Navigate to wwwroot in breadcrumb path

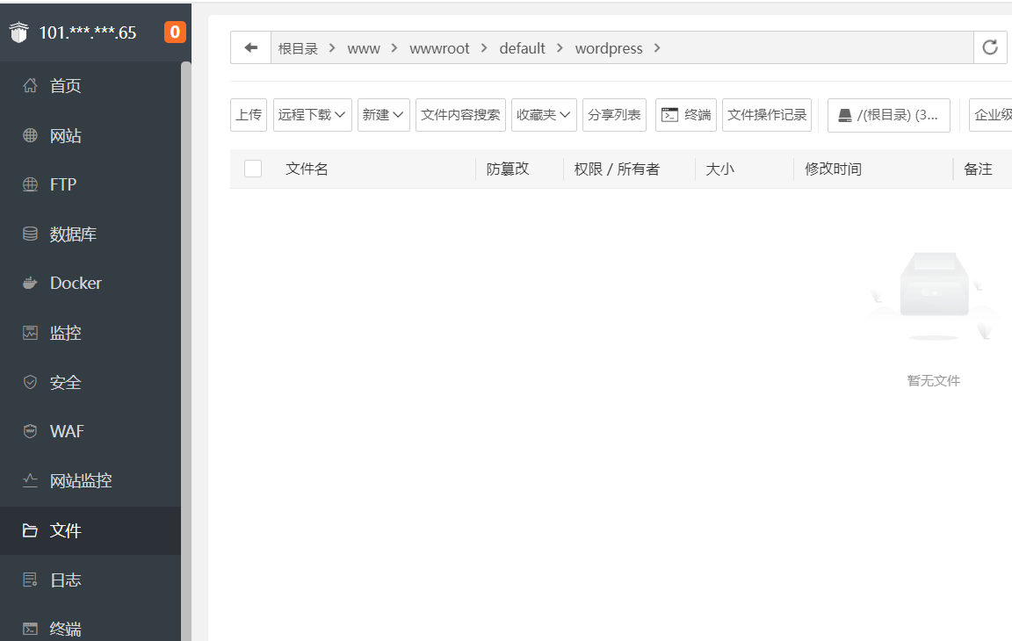pos(439,48)
